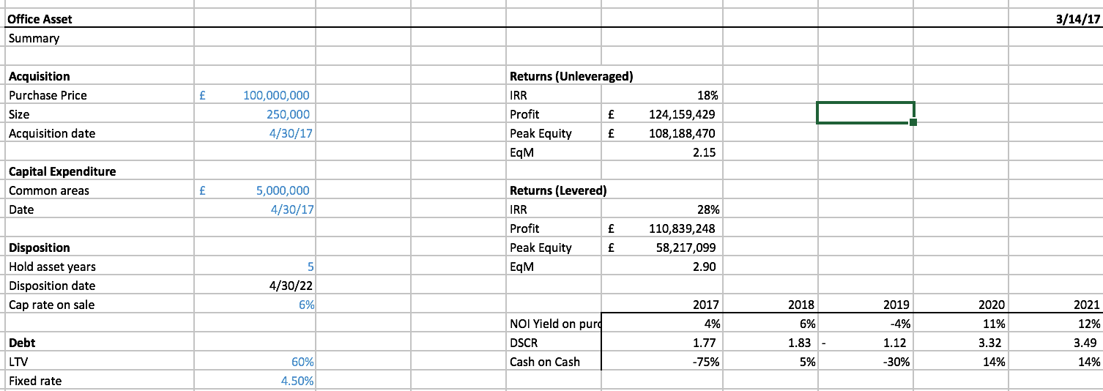Image resolution: width=1103 pixels, height=391 pixels.
Task: Select the Hold asset years value cell
Action: coord(254,267)
